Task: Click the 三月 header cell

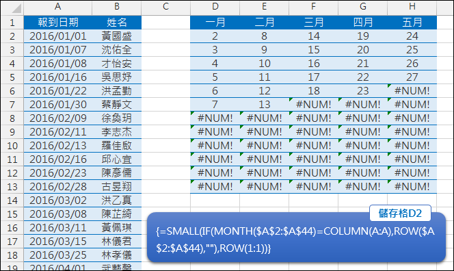Action: [x=313, y=23]
